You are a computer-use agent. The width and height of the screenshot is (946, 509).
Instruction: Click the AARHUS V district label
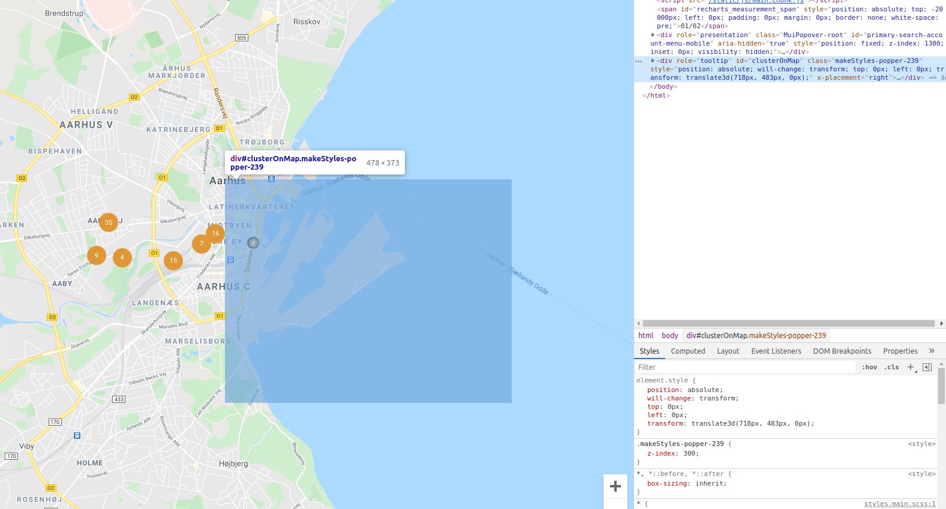[x=86, y=125]
